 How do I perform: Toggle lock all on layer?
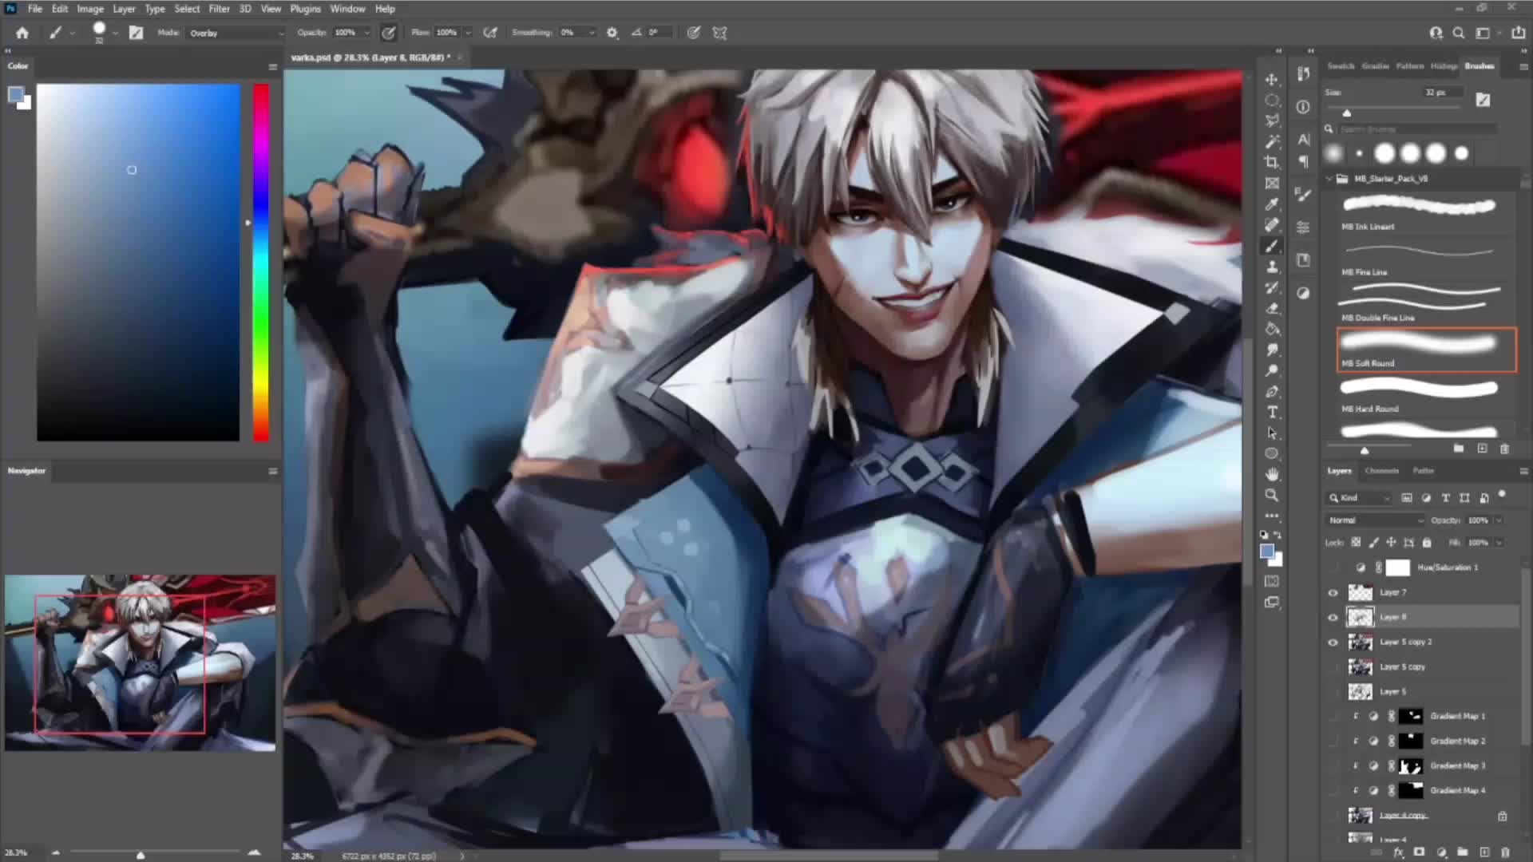tap(1427, 543)
